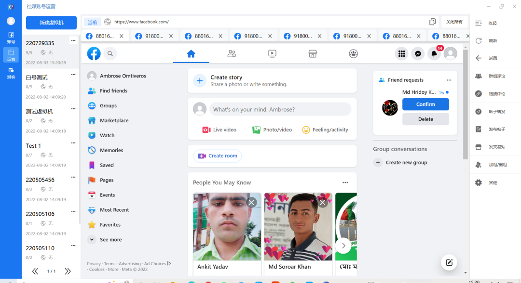
Task: Open the Facebook search icon
Action: click(x=110, y=54)
